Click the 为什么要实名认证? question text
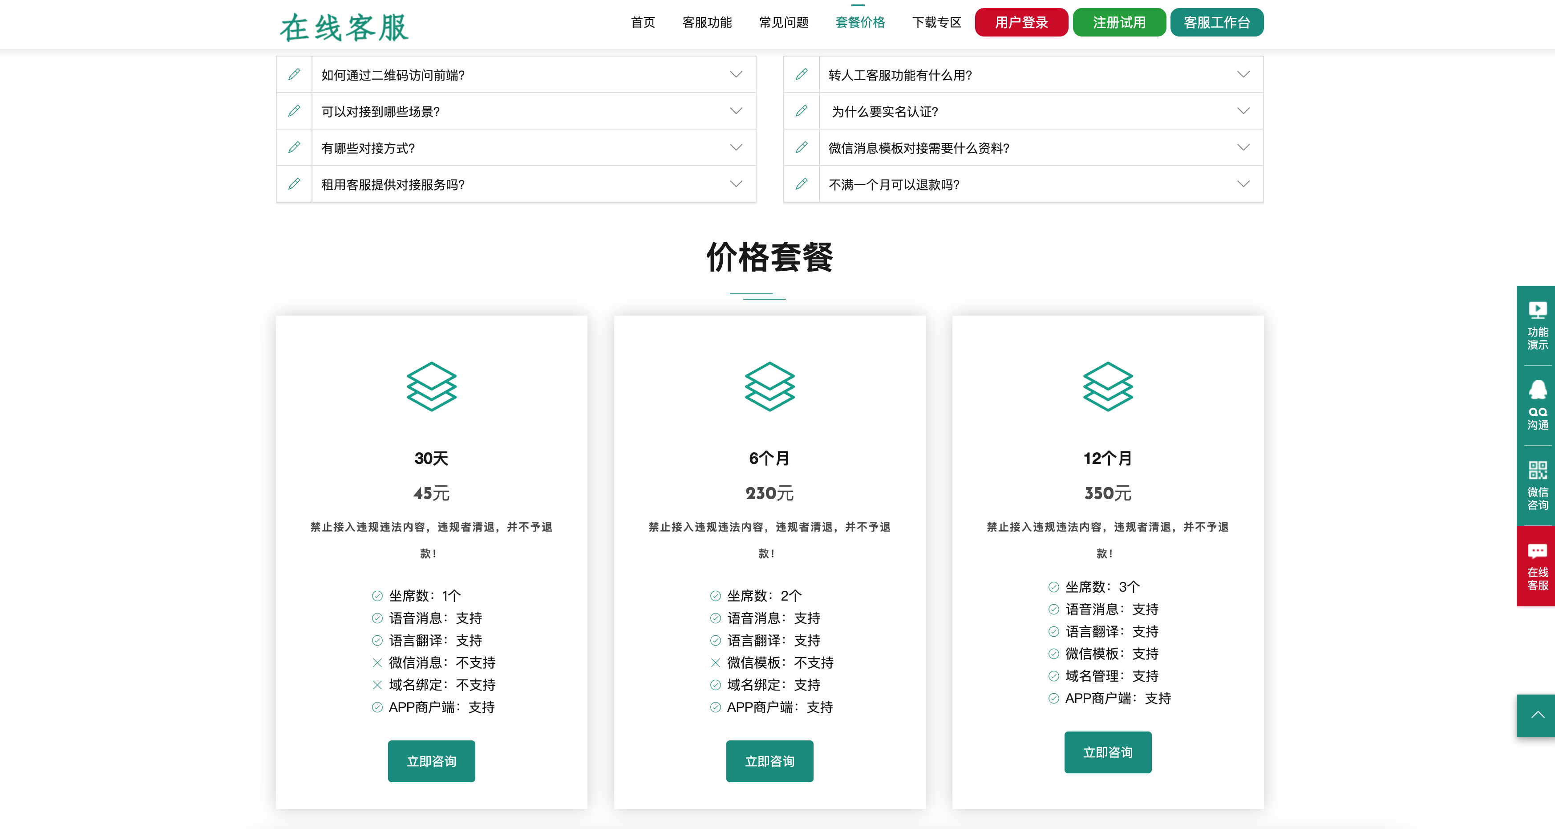 [x=885, y=112]
